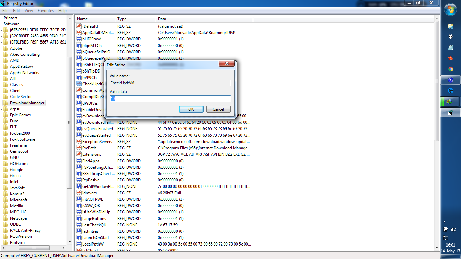Viewport: 461px width, 259px height.
Task: Select the LaunchOnStart value row
Action: click(164, 237)
